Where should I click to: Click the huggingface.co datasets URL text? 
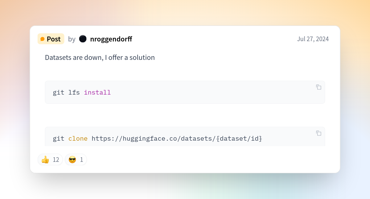pyautogui.click(x=151, y=139)
